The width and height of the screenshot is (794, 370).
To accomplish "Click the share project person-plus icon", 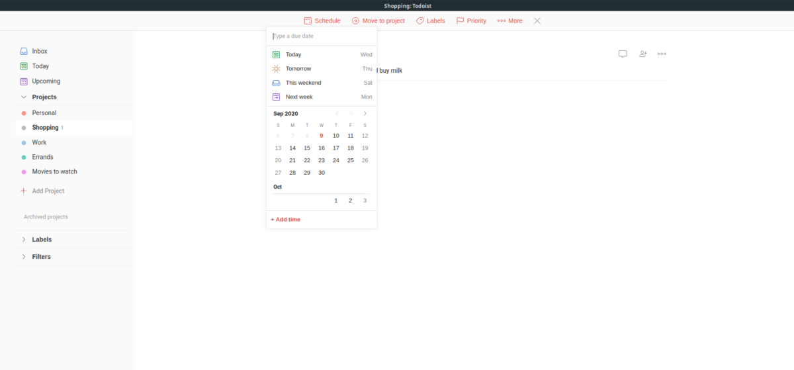I will (642, 54).
